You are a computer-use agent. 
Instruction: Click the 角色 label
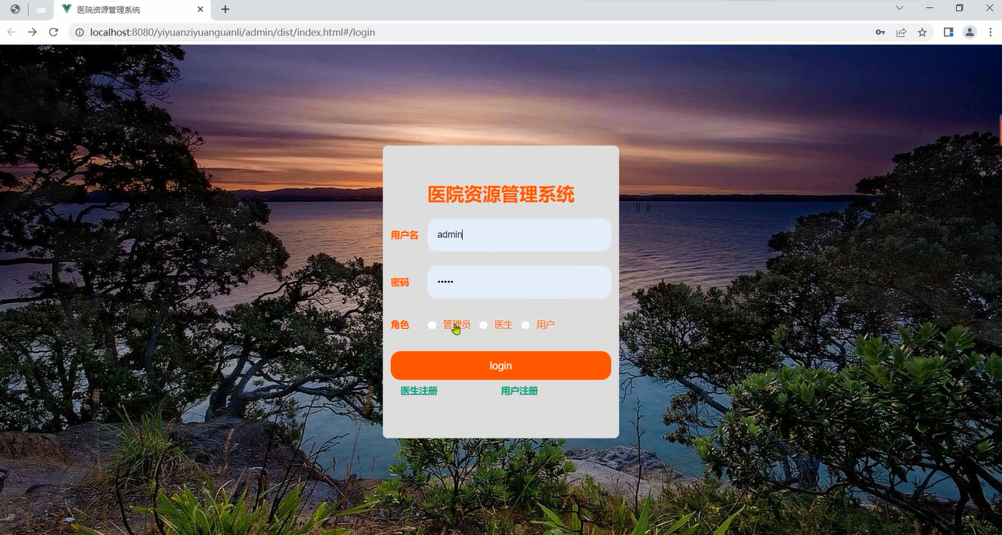click(x=400, y=325)
